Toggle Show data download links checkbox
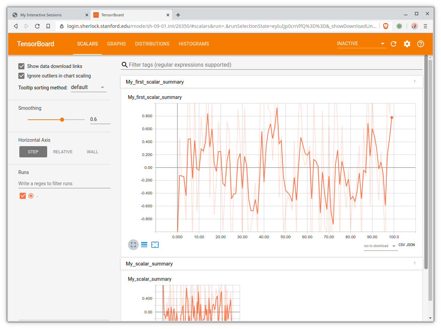441x329 pixels. click(x=21, y=66)
